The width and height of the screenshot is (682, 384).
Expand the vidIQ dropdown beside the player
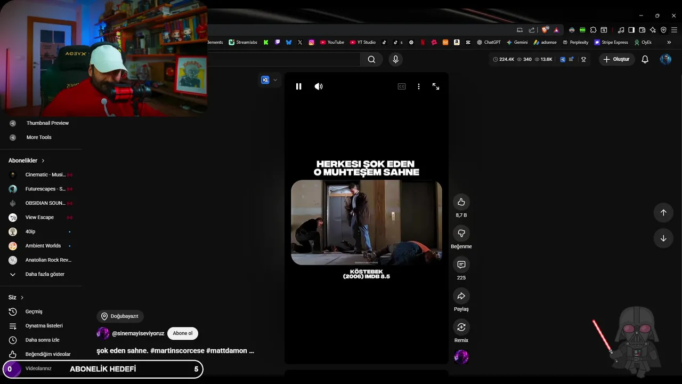tap(275, 80)
